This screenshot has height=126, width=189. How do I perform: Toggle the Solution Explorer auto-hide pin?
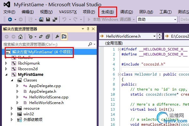pos(88,29)
